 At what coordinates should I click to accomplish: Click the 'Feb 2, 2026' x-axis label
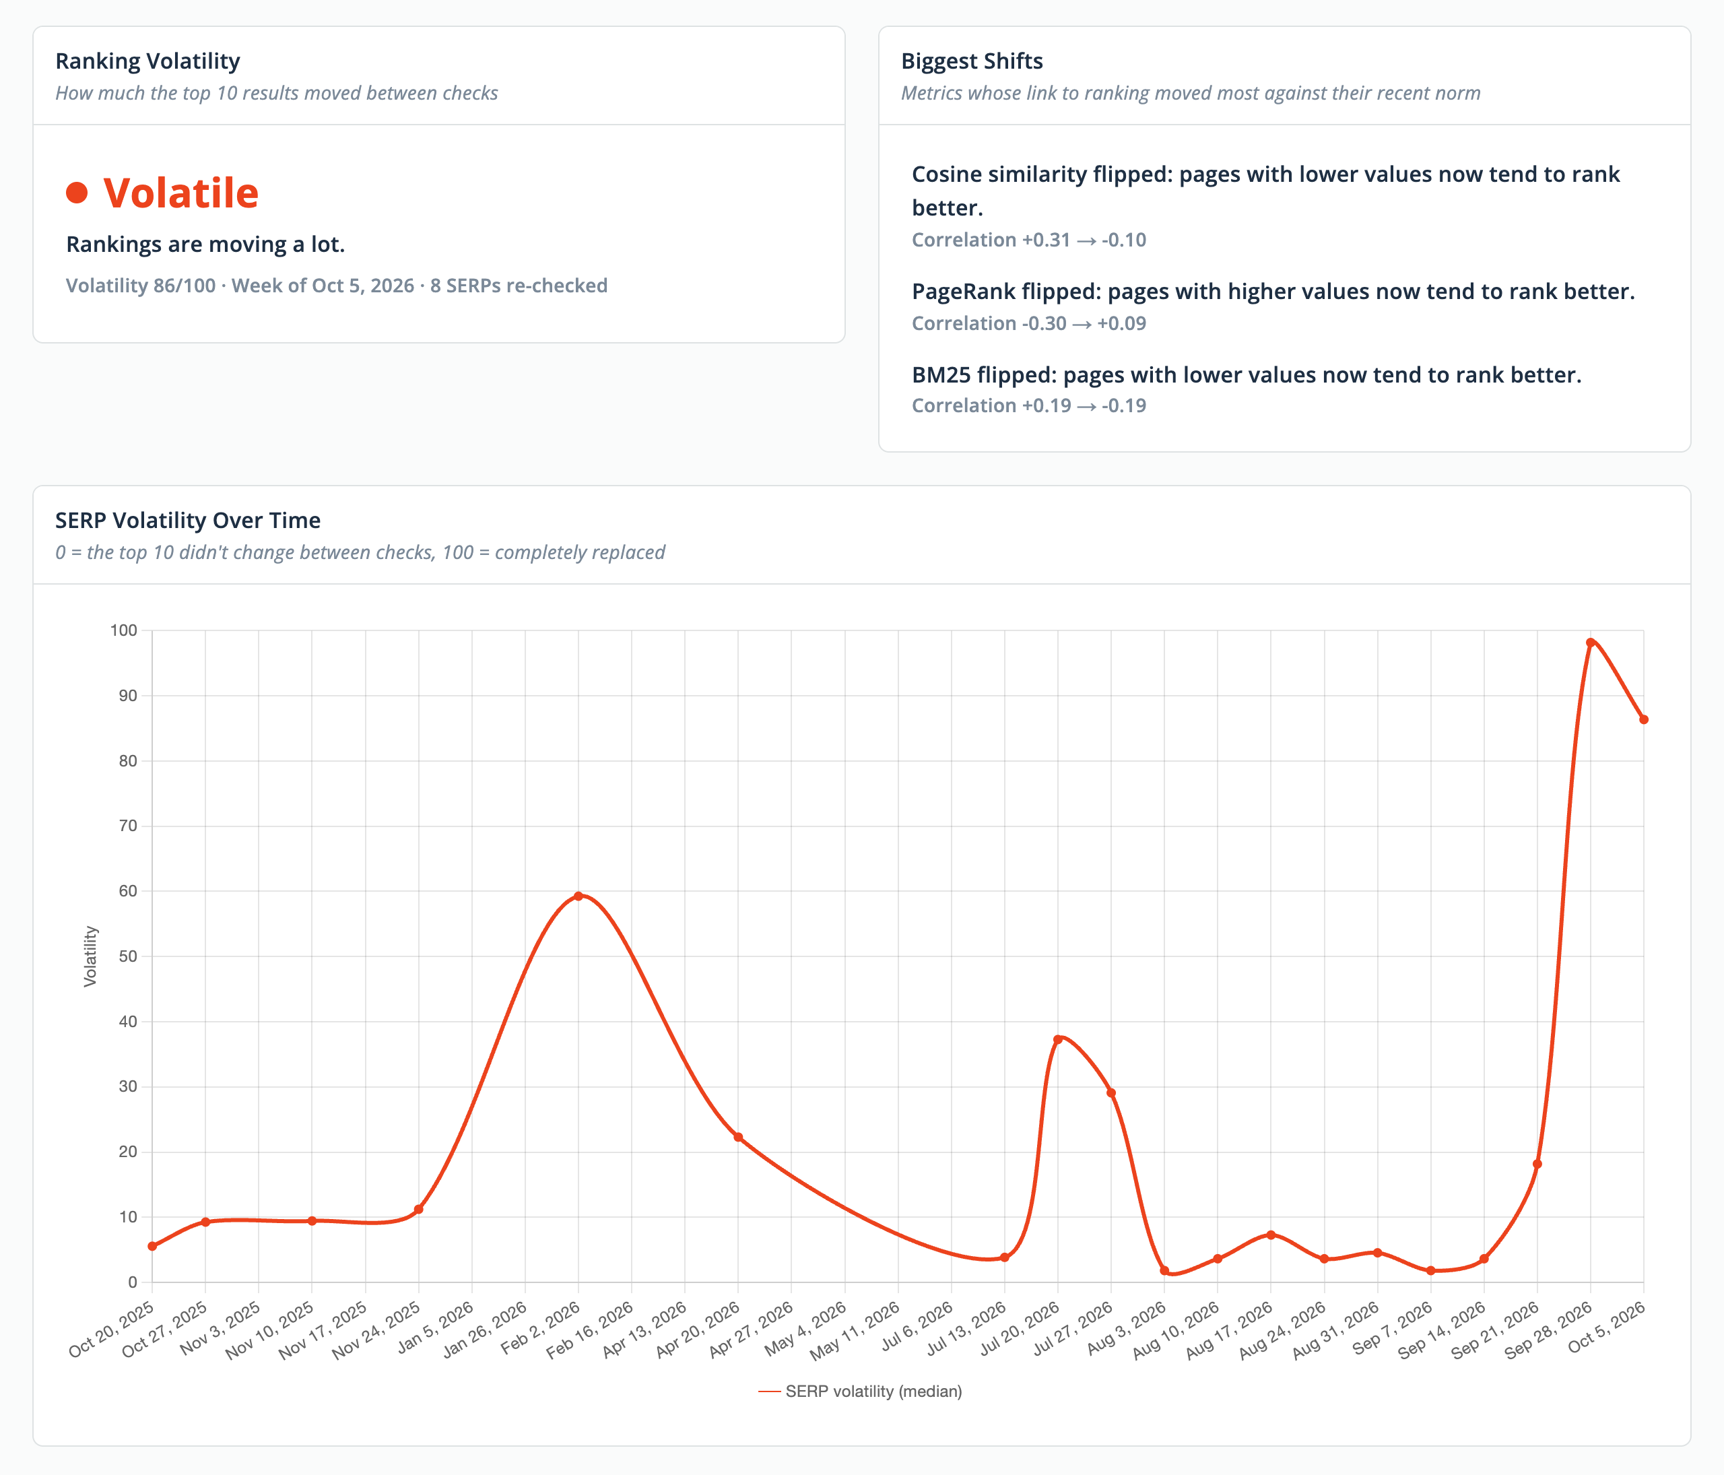coord(541,1327)
